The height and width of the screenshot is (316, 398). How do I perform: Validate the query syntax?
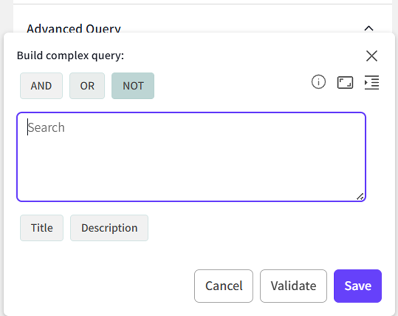point(293,286)
